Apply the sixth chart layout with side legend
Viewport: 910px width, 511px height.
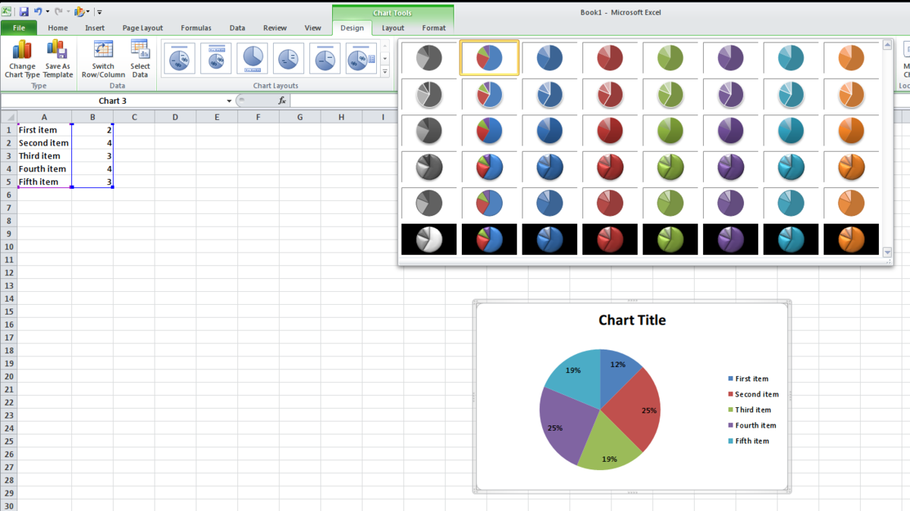(362, 58)
